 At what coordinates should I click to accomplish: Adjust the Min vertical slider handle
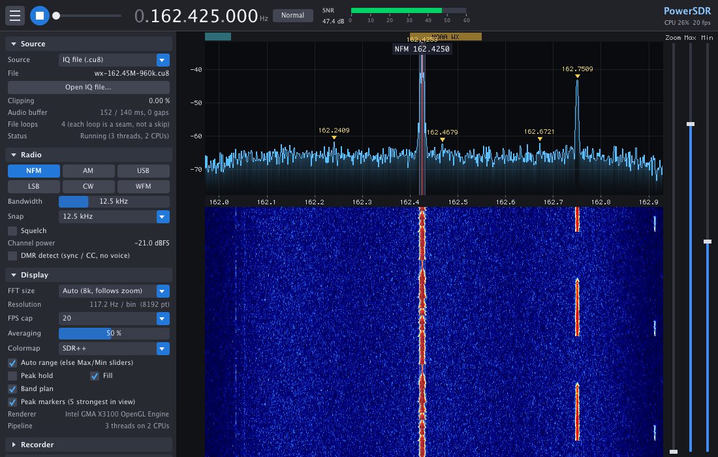click(x=708, y=242)
